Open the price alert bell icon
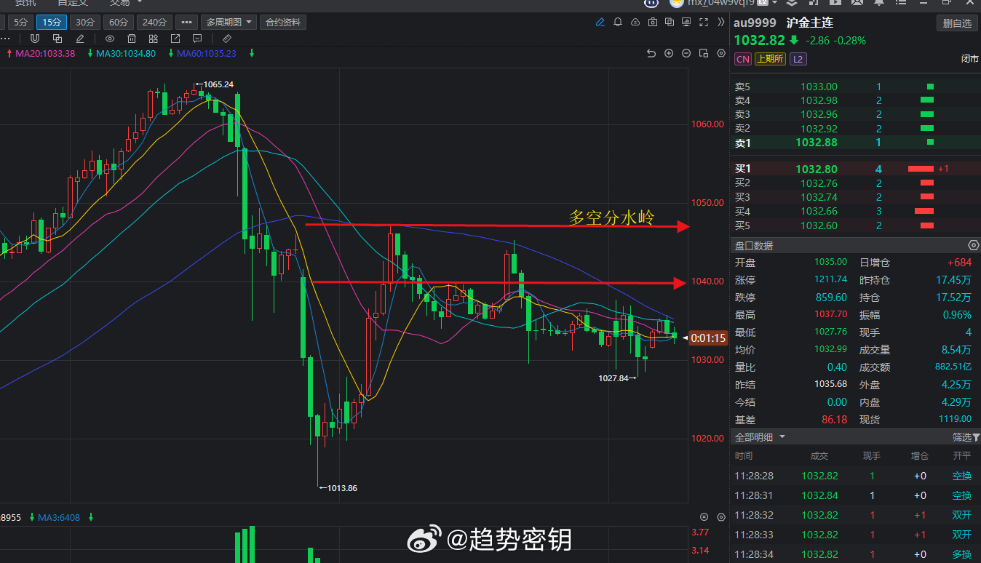 pyautogui.click(x=618, y=23)
